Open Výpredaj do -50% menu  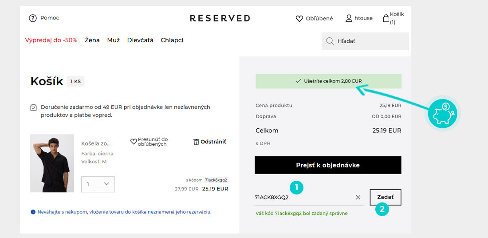coord(51,40)
